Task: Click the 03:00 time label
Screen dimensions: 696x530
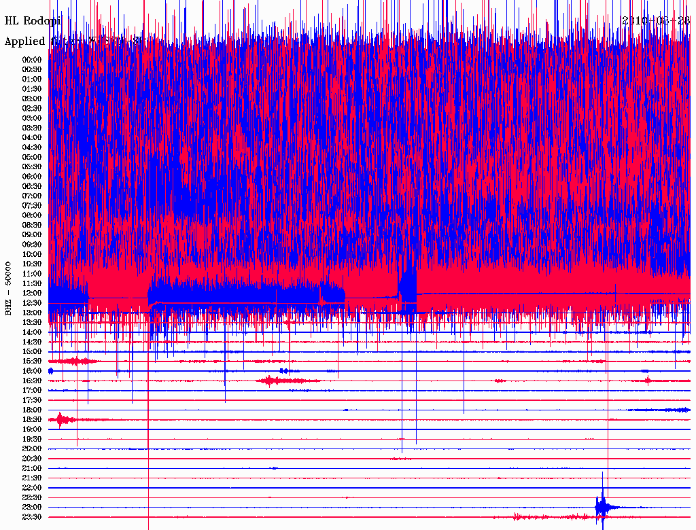Action: 32,118
